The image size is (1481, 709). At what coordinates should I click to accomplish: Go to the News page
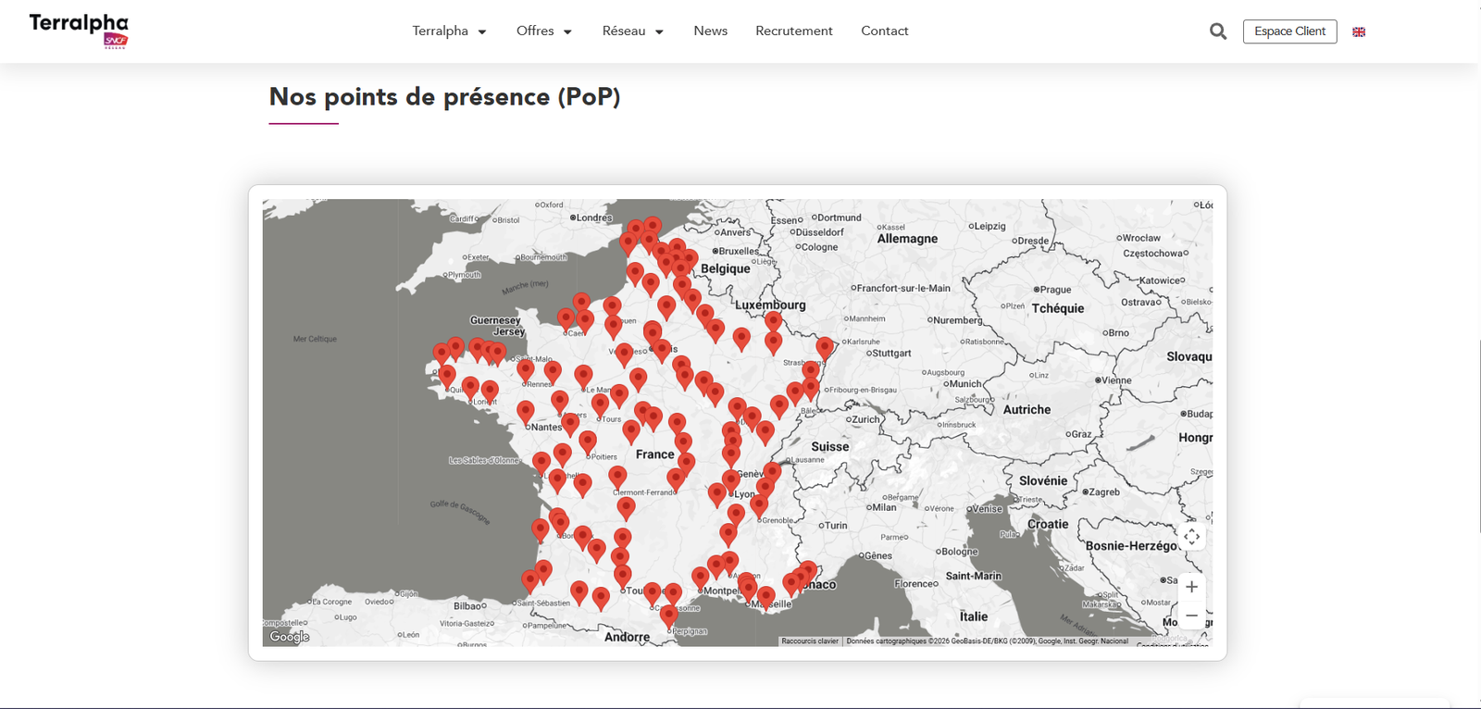point(710,31)
